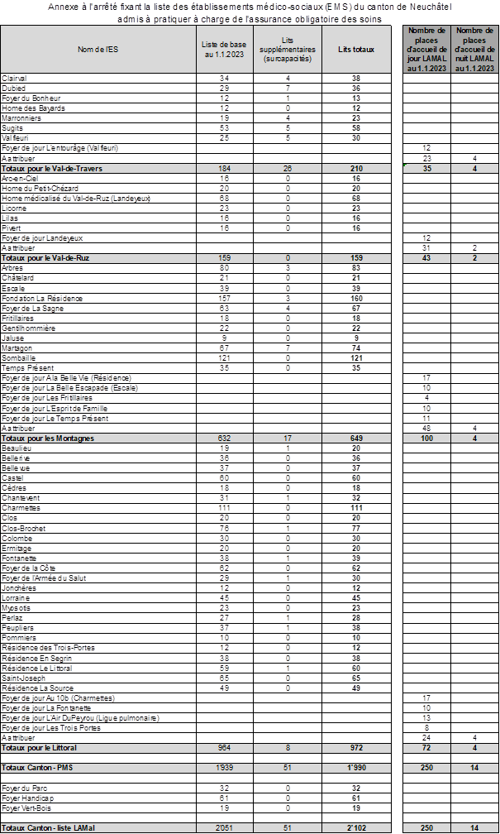Click the 'Saint-Joseph' row name

[23, 678]
